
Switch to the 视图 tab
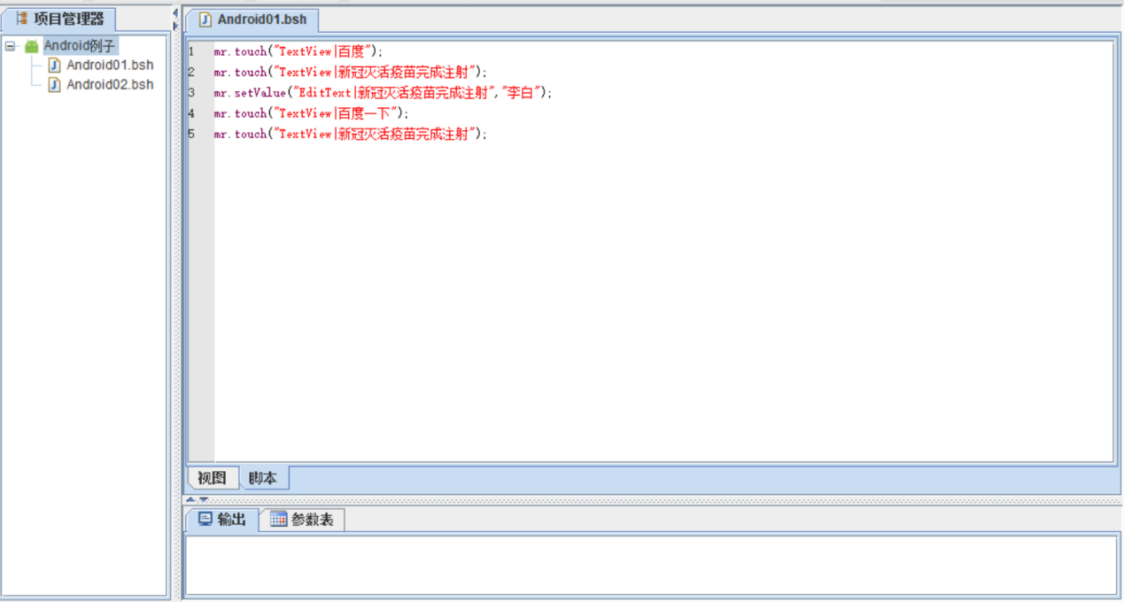[212, 478]
